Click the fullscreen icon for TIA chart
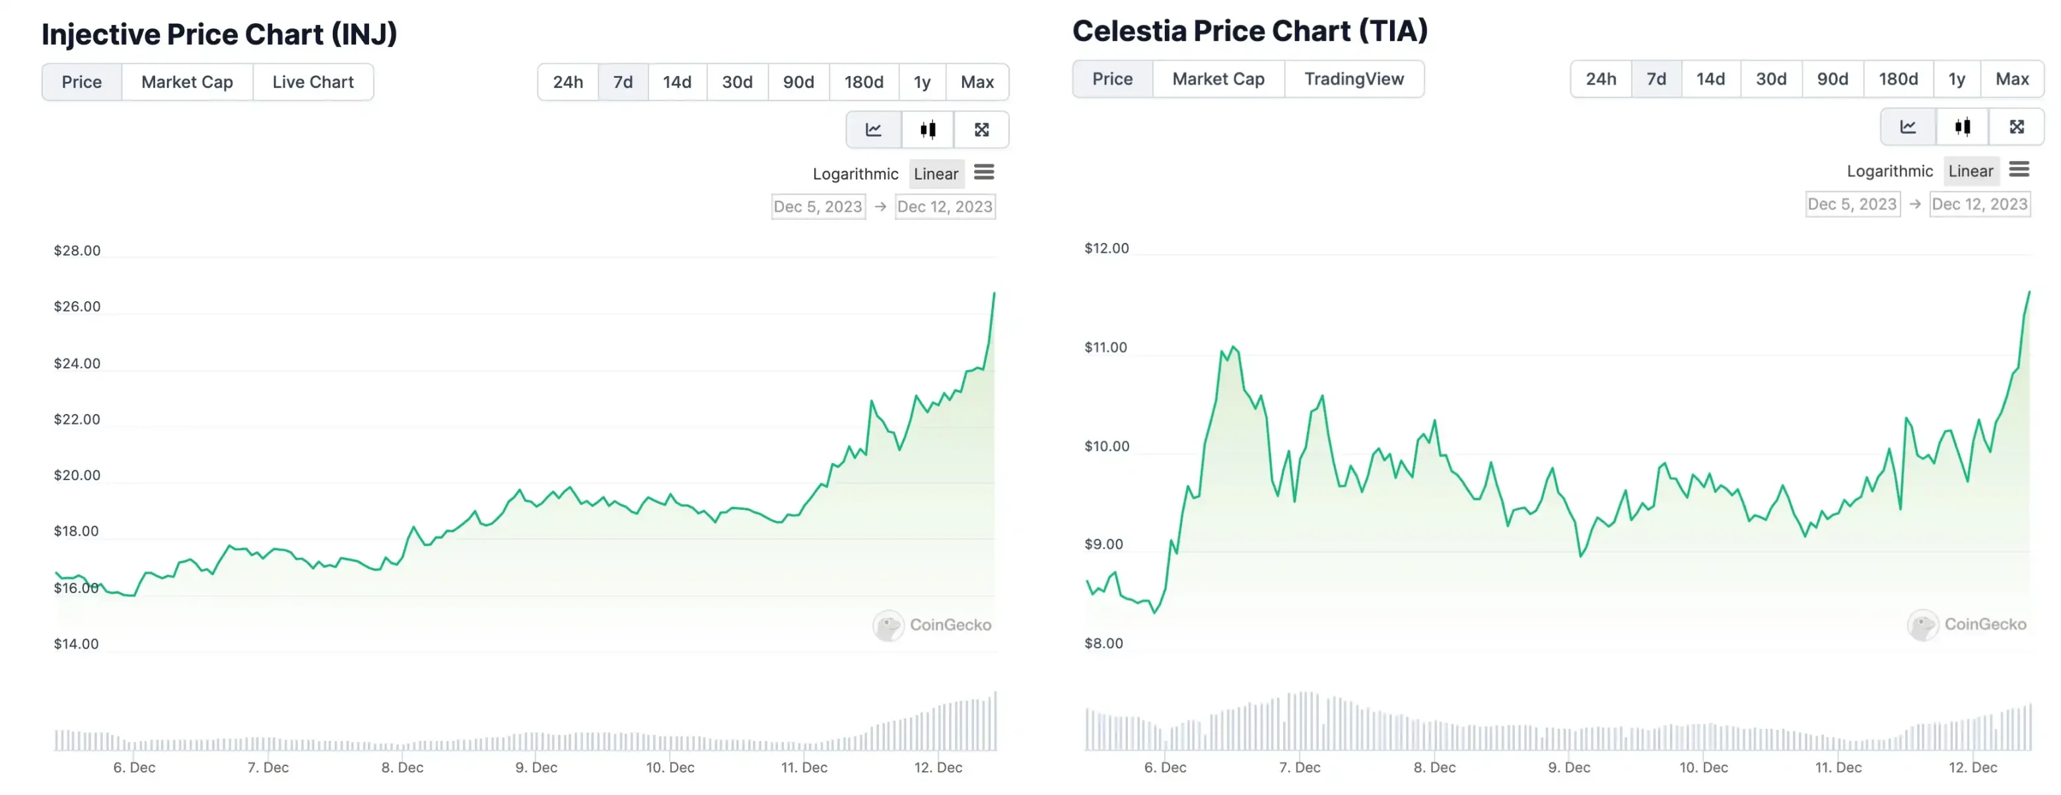 tap(2017, 127)
